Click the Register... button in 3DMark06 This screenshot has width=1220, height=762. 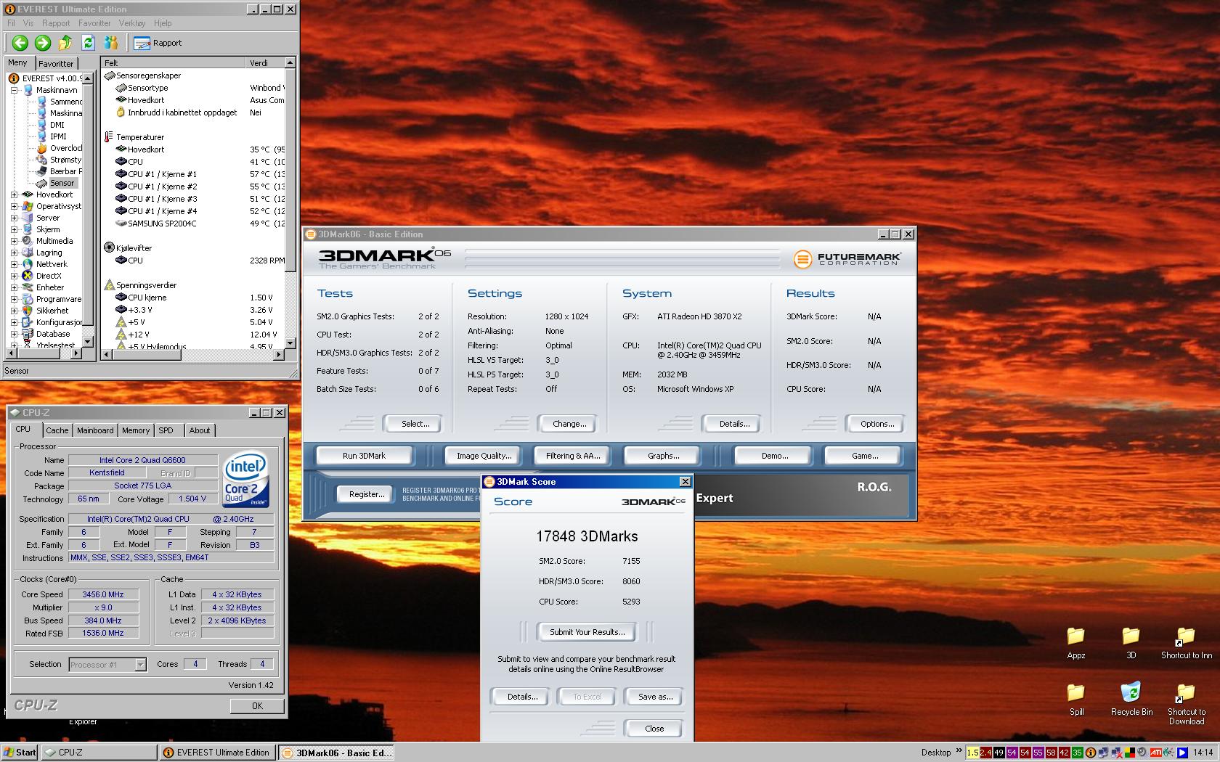(367, 494)
